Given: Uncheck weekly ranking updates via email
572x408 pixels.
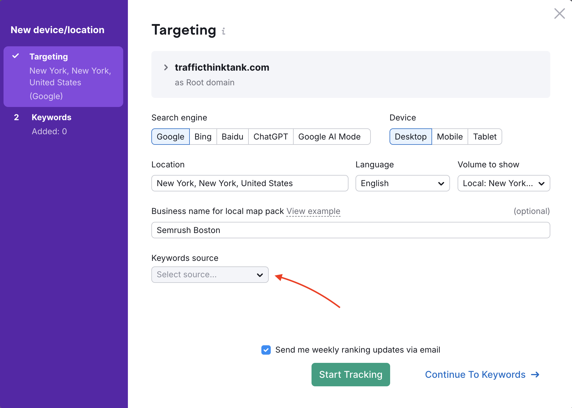Looking at the screenshot, I should point(266,350).
